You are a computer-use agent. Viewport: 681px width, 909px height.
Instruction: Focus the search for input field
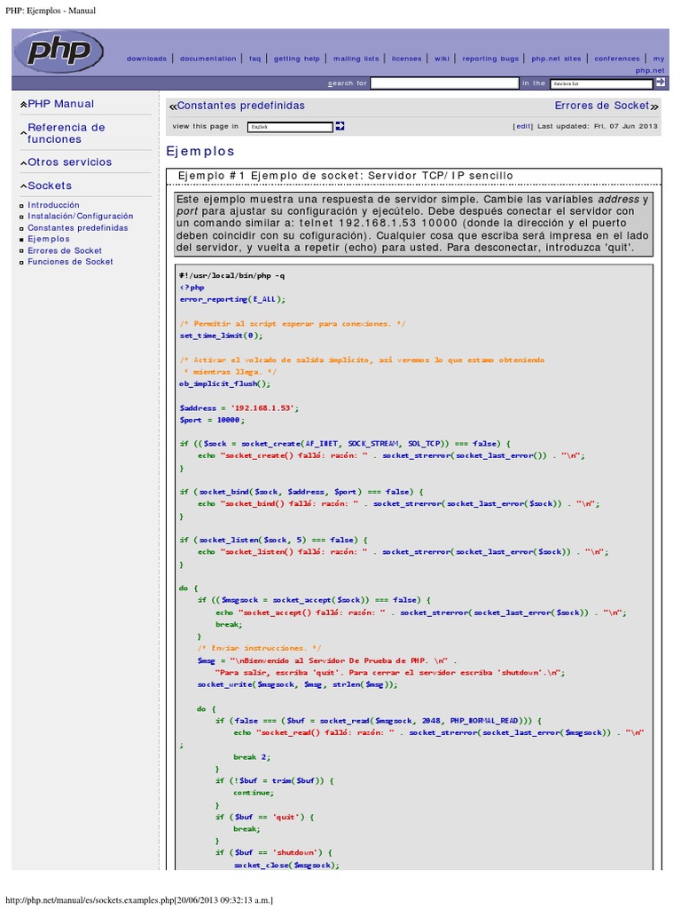(x=444, y=83)
